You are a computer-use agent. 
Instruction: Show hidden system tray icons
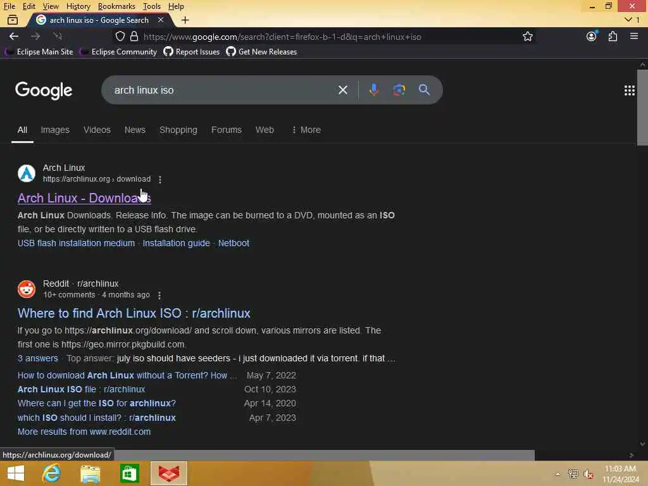pyautogui.click(x=558, y=474)
